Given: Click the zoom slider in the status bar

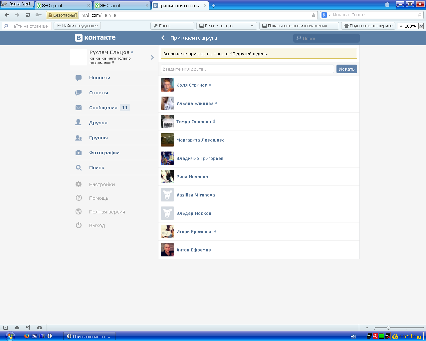Looking at the screenshot, I should point(388,328).
